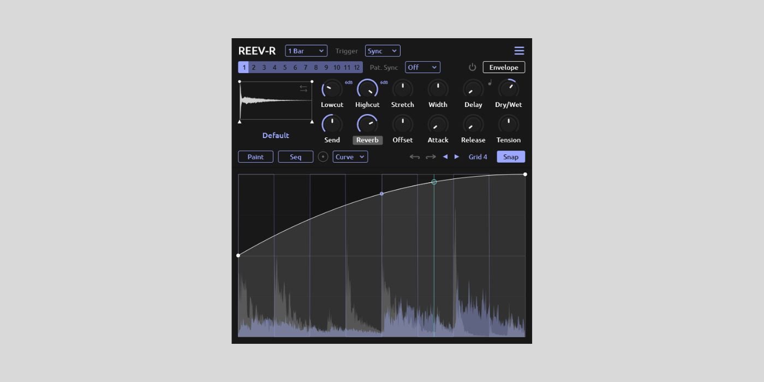Click the Send knob

332,124
